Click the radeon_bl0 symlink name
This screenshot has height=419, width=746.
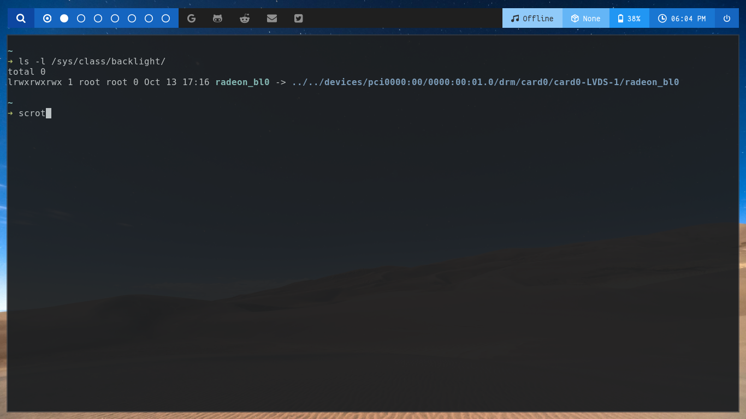(241, 82)
